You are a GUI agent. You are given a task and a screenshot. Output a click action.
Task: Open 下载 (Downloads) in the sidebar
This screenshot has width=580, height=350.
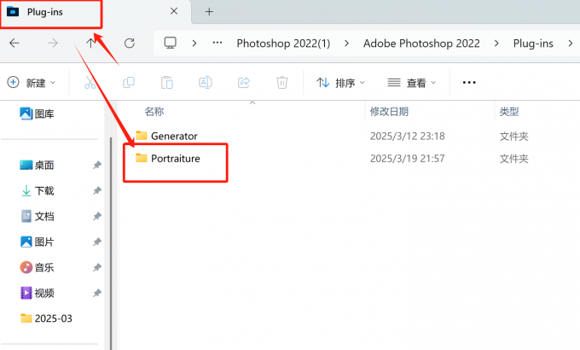pos(37,190)
